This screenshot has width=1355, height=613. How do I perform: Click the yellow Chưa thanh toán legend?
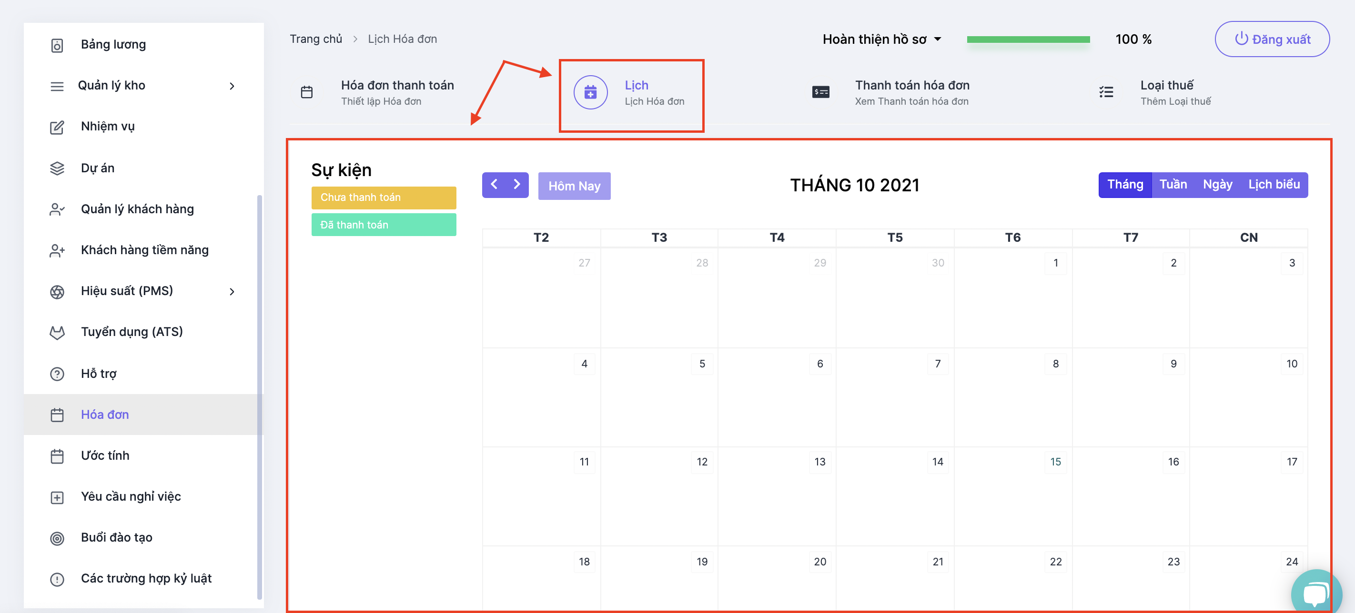[x=384, y=198]
